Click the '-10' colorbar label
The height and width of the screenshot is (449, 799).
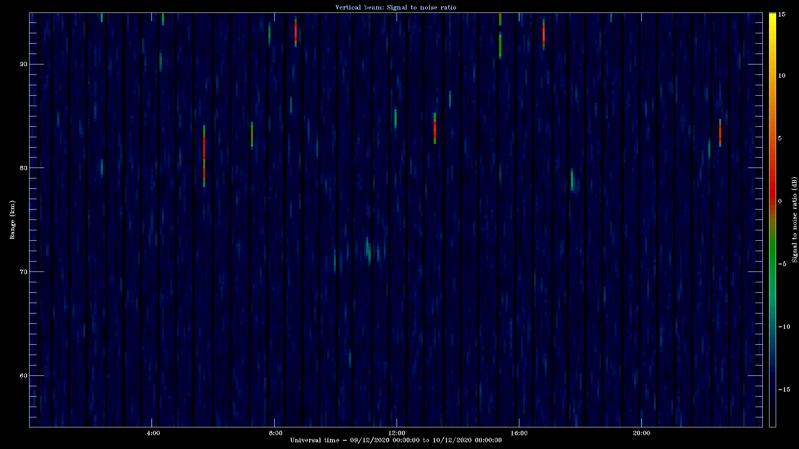click(784, 327)
